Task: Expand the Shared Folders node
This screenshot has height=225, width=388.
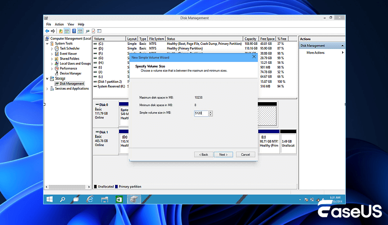Action: pyautogui.click(x=52, y=59)
